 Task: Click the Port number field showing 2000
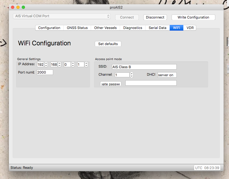(45, 72)
